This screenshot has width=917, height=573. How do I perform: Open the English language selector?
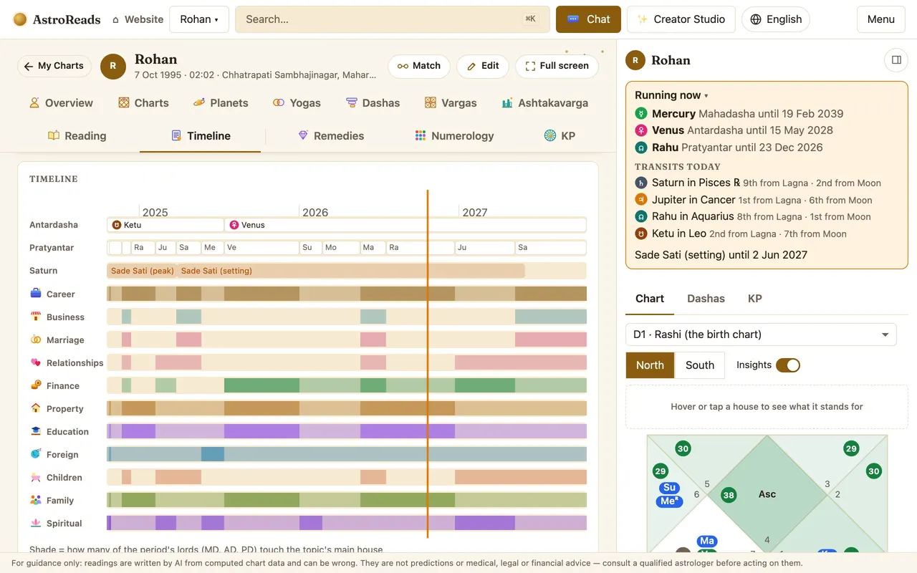(x=776, y=19)
